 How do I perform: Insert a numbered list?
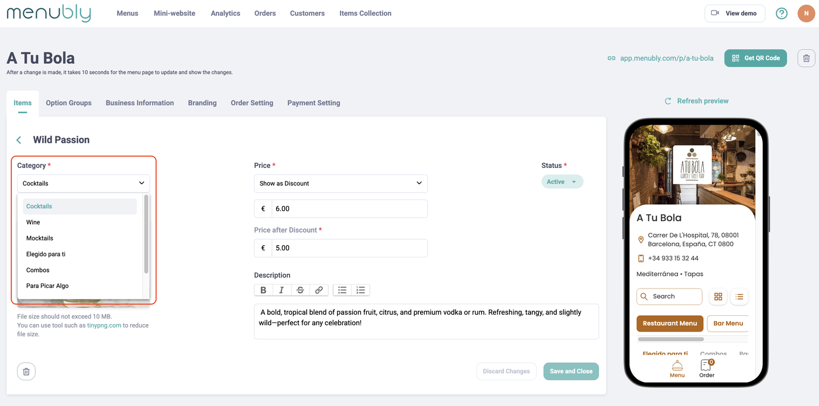pyautogui.click(x=360, y=290)
